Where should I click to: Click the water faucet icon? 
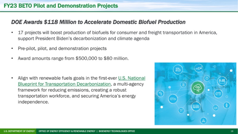161,94
